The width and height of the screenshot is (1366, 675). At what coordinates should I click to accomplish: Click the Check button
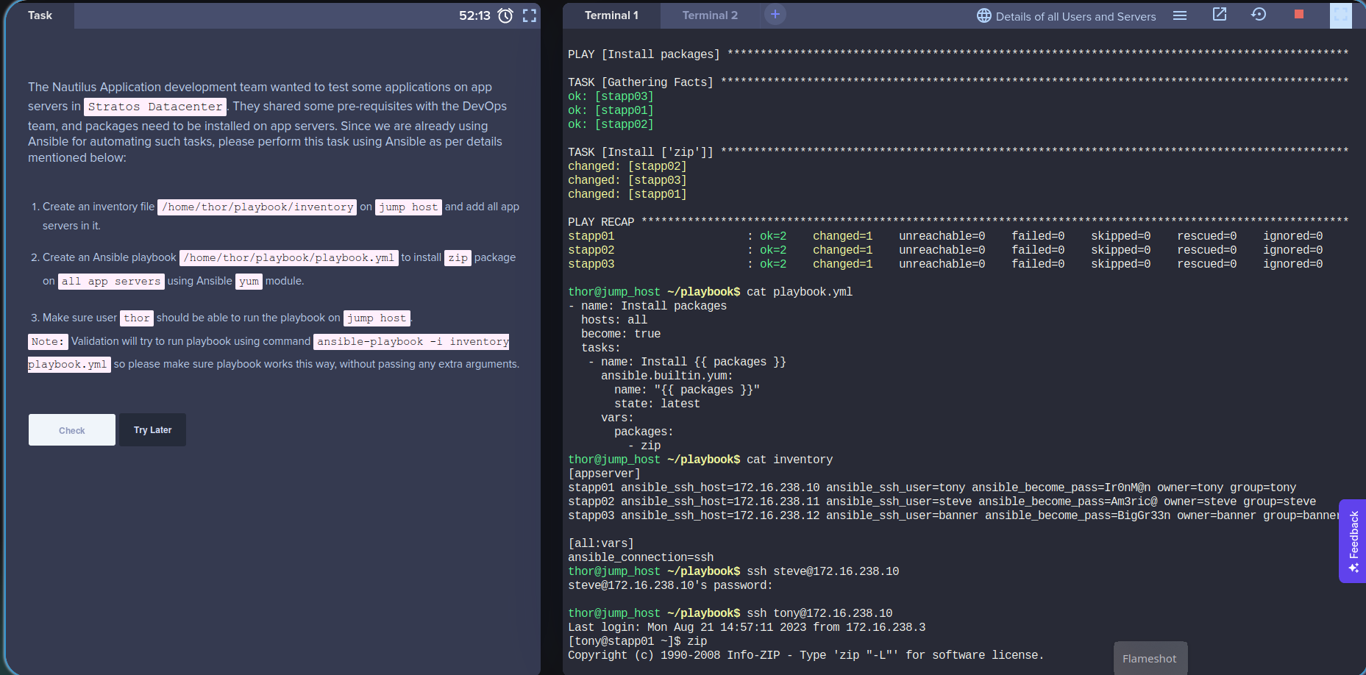click(72, 430)
